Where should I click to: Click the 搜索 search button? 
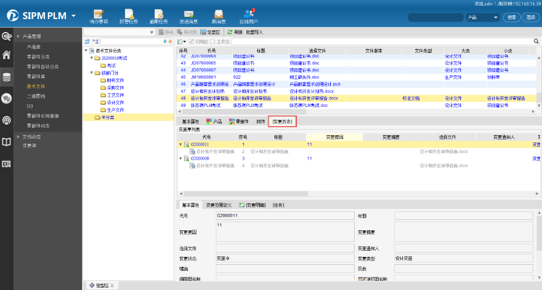point(512,17)
